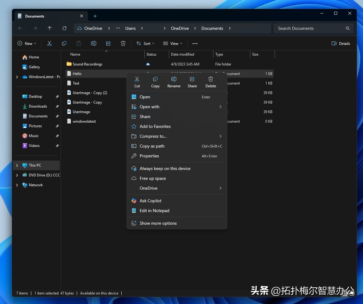Click the Rename icon in the context menu
Screen dimensions: 363x304
[174, 79]
